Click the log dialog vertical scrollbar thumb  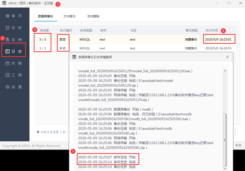(x=225, y=140)
